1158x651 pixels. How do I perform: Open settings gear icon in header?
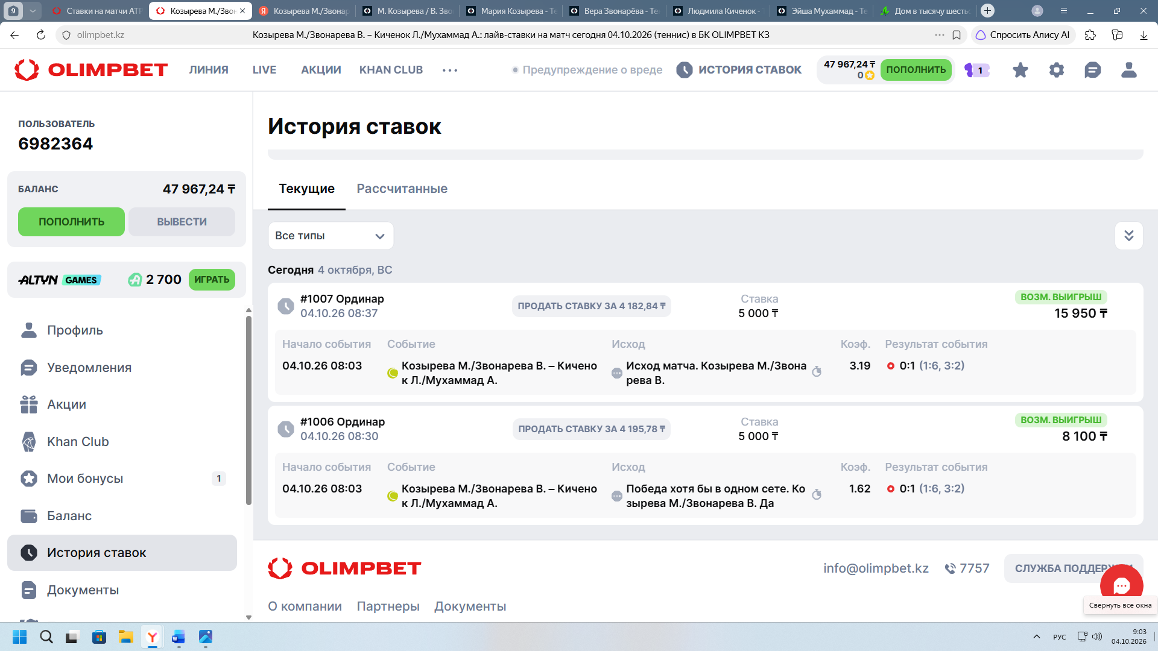point(1056,70)
